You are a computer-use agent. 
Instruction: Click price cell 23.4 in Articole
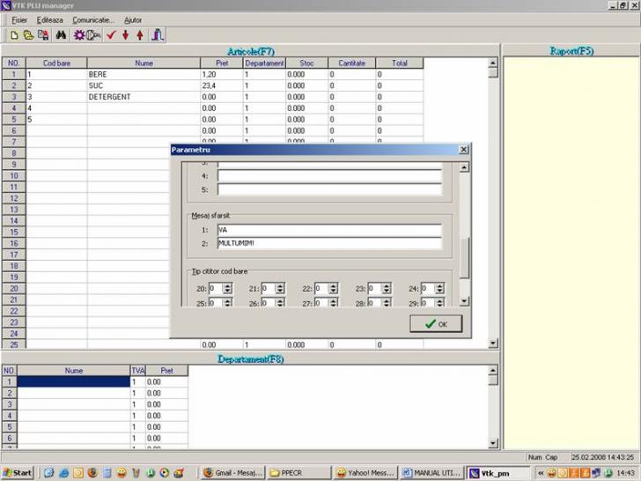(222, 85)
